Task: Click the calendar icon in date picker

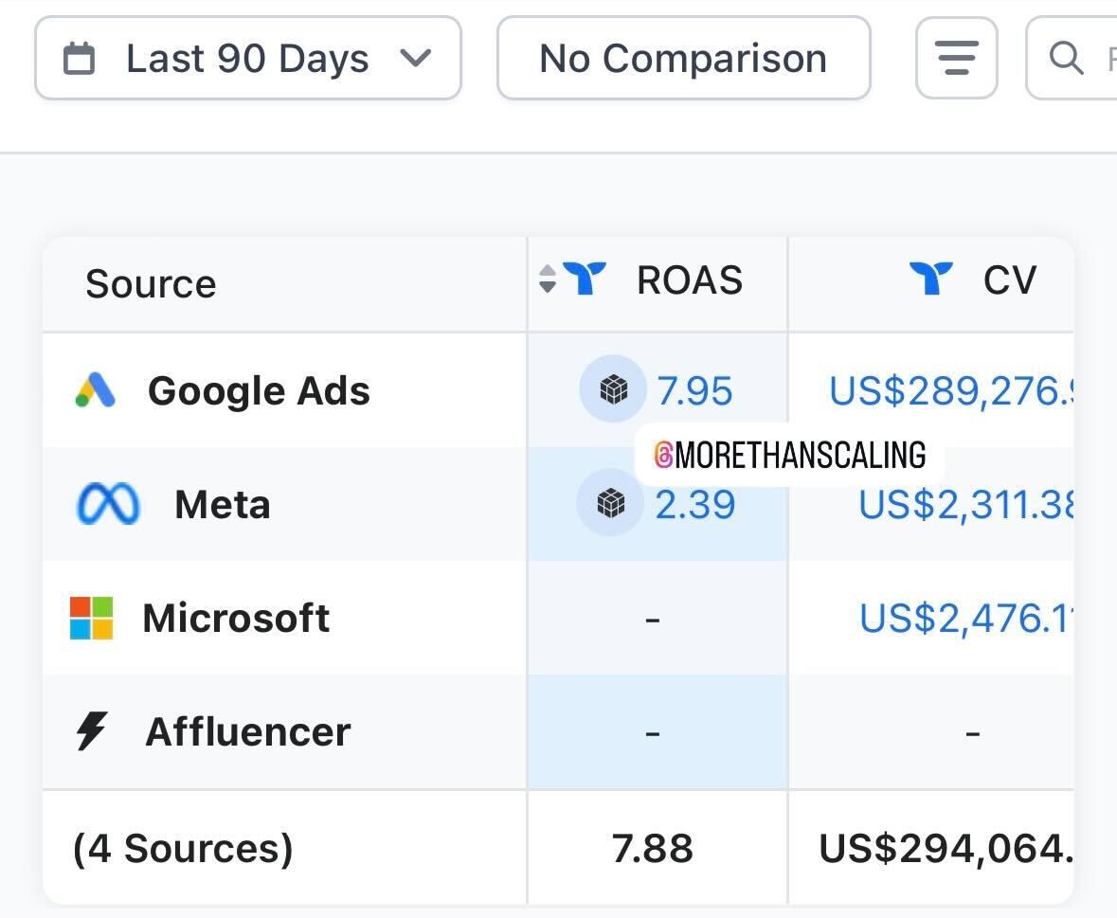Action: coord(80,59)
